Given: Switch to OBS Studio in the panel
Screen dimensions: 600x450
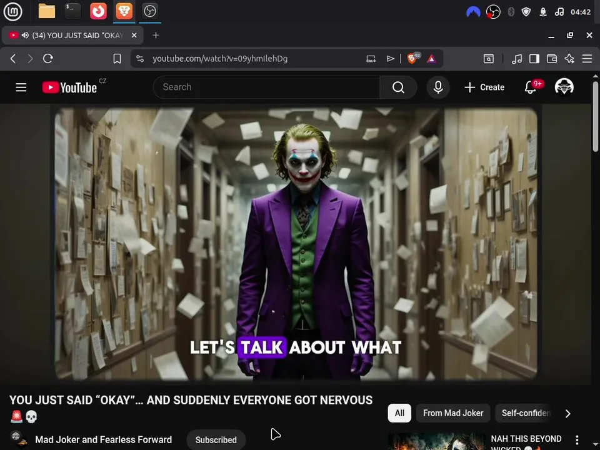Looking at the screenshot, I should [149, 11].
